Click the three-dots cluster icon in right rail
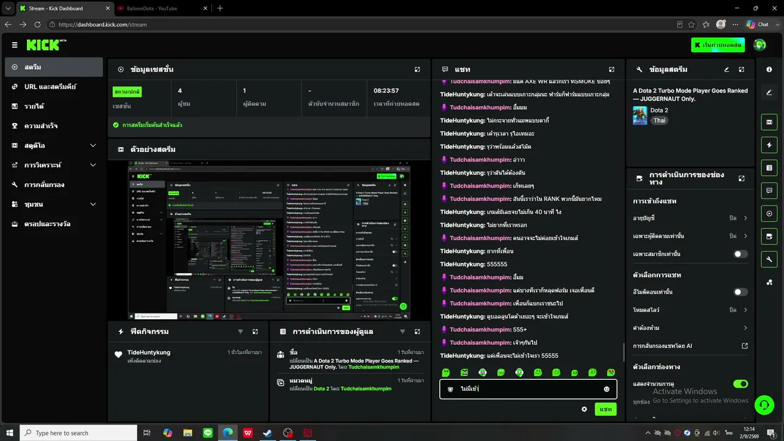The image size is (784, 441). click(x=769, y=282)
